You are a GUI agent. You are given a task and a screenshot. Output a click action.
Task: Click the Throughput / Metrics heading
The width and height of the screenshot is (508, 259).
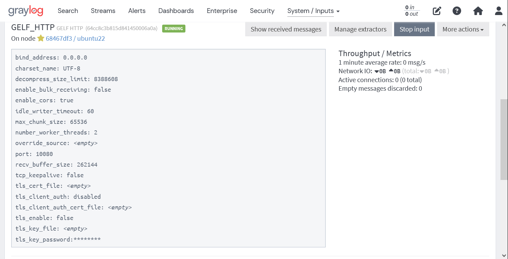375,53
